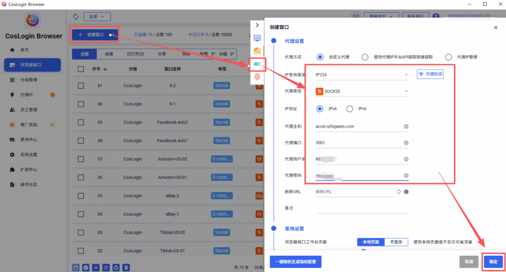The height and width of the screenshot is (272, 506).
Task: Select the 代理IP管理 radio button
Action: pyautogui.click(x=449, y=57)
